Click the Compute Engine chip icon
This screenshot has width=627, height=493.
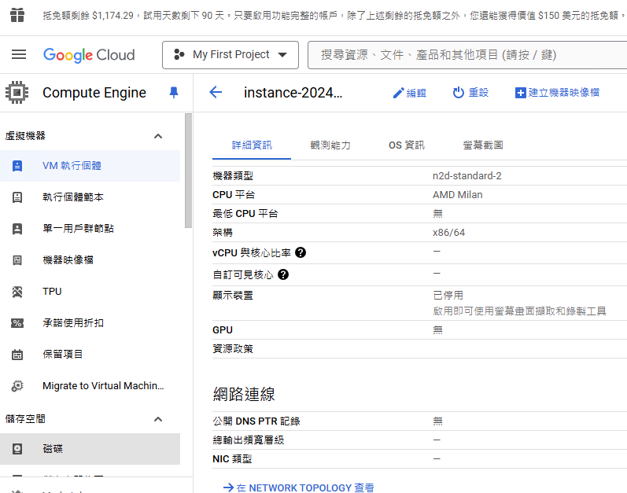point(17,93)
